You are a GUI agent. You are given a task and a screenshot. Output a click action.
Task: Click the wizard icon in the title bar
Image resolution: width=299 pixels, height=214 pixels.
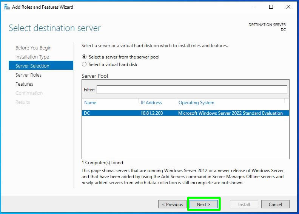(x=7, y=7)
